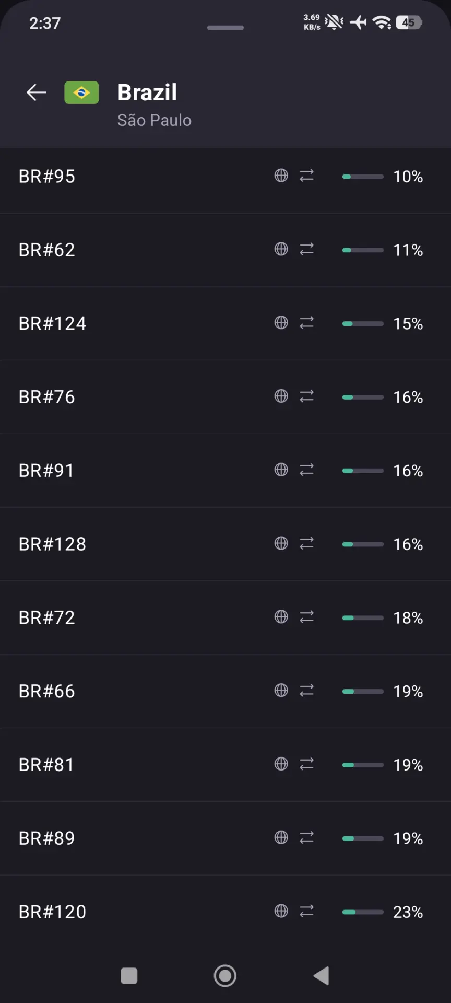Tap the load bar of BR#62
Viewport: 451px width, 1003px height.
tap(363, 250)
